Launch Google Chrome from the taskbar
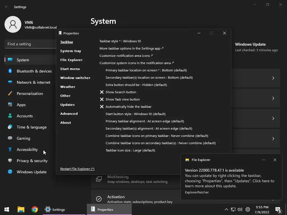Image resolution: width=287 pixels, height=215 pixels. click(x=34, y=209)
